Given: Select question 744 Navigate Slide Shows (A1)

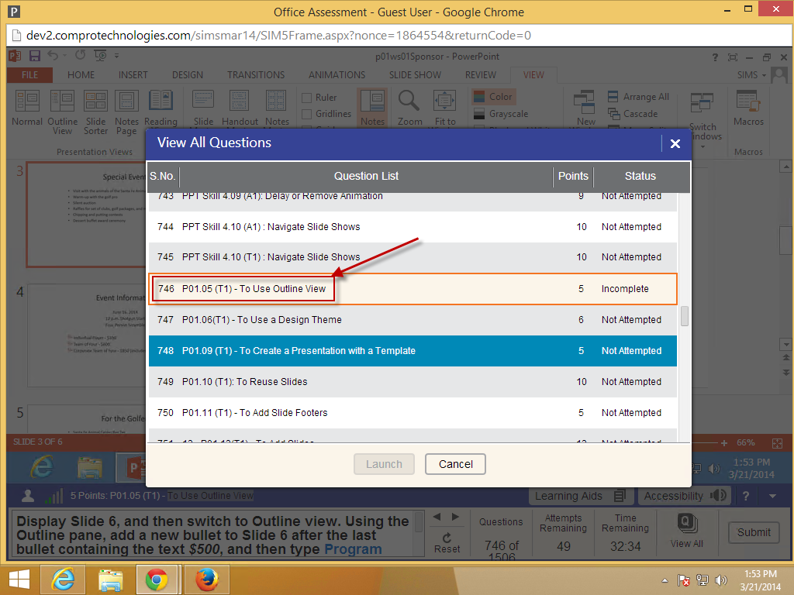Looking at the screenshot, I should click(x=413, y=227).
